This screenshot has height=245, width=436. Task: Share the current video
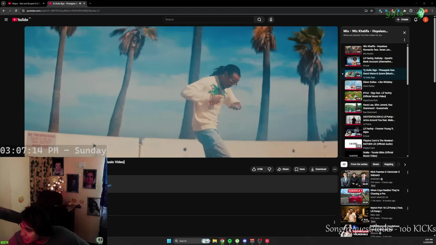(283, 169)
